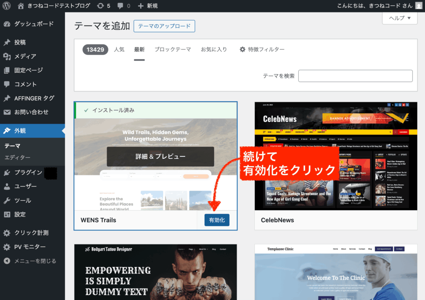
Task: Click the home icon beside site name
Action: pyautogui.click(x=21, y=6)
